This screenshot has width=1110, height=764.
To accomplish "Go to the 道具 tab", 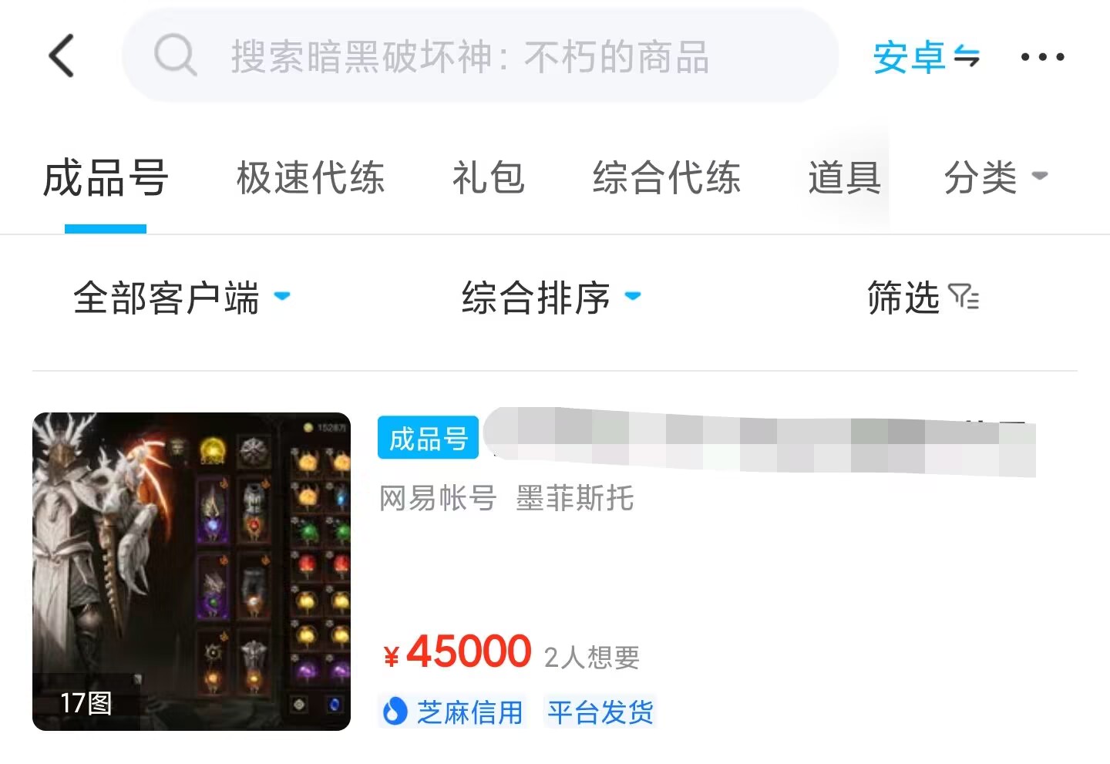I will (x=845, y=177).
